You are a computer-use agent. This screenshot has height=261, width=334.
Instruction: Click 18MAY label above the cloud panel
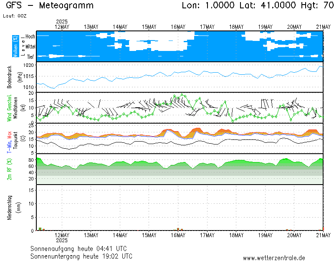(236, 27)
